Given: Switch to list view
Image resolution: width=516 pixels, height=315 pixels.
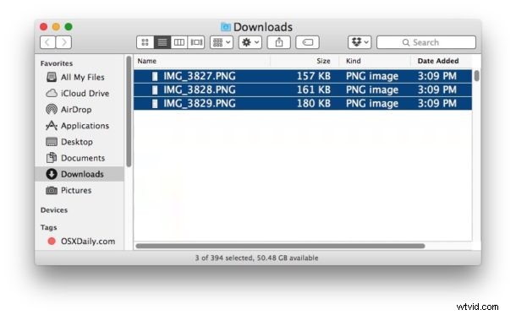Looking at the screenshot, I should (162, 42).
